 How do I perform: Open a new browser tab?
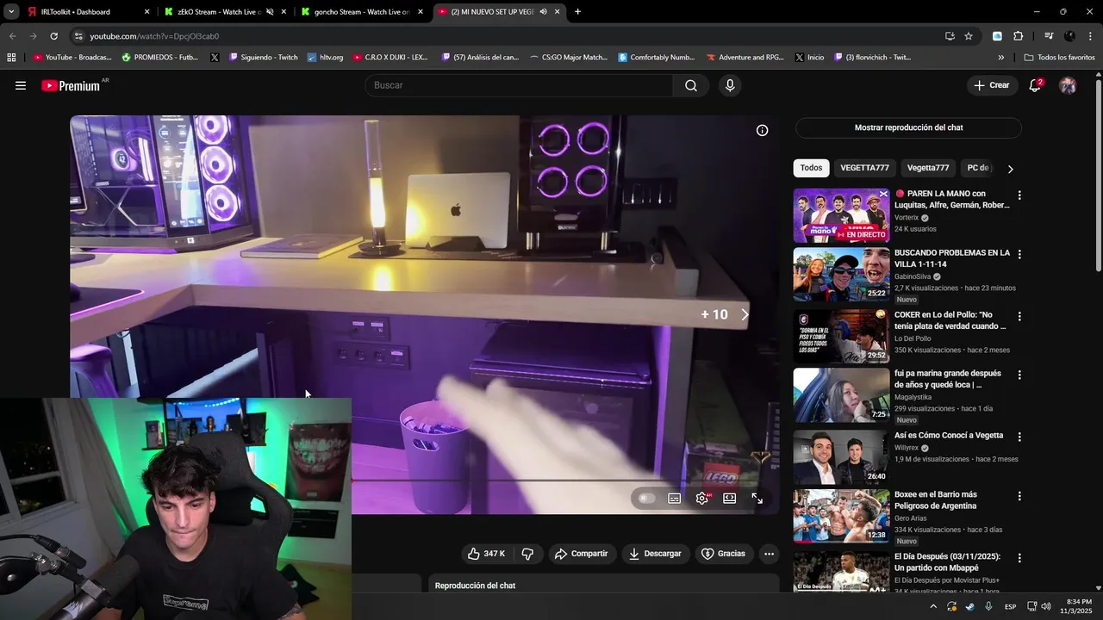point(577,12)
